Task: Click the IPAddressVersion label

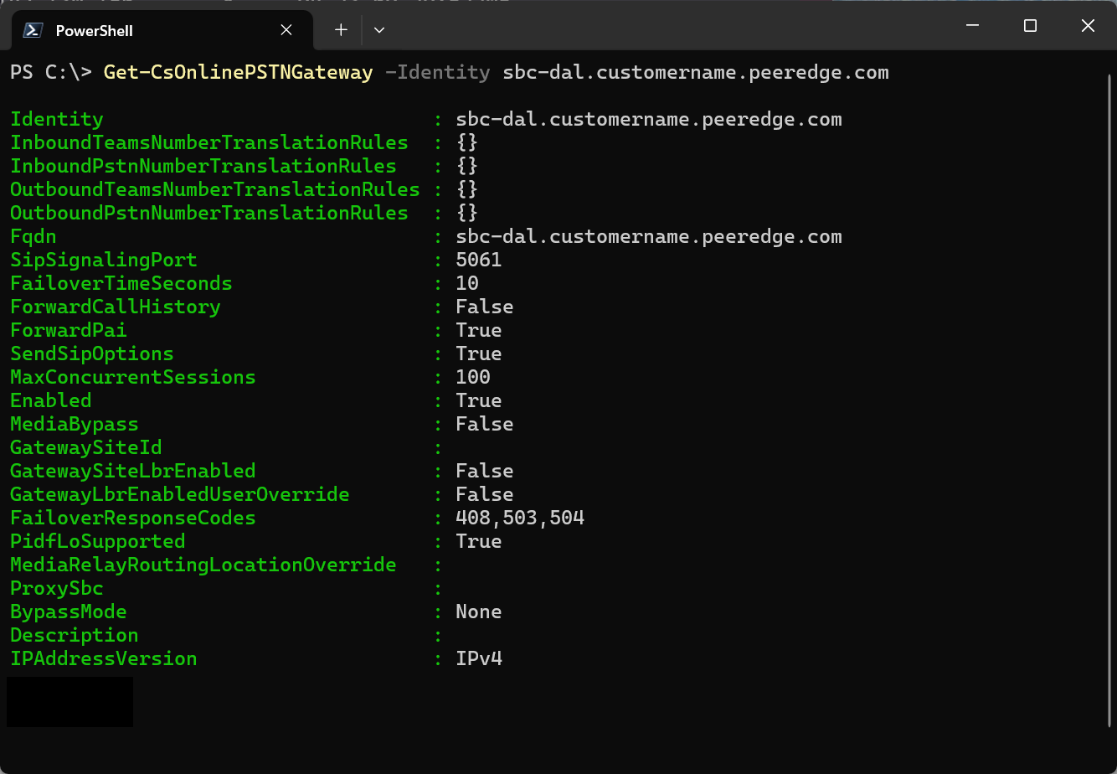Action: click(104, 658)
